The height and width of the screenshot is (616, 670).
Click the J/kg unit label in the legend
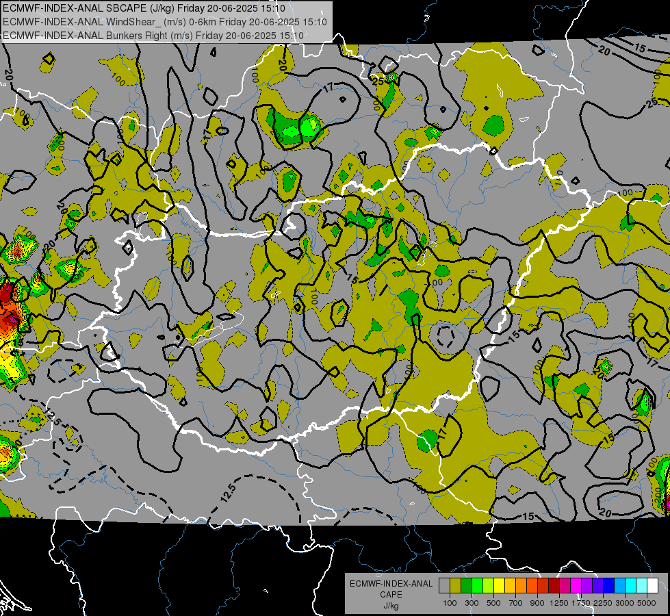(x=391, y=606)
